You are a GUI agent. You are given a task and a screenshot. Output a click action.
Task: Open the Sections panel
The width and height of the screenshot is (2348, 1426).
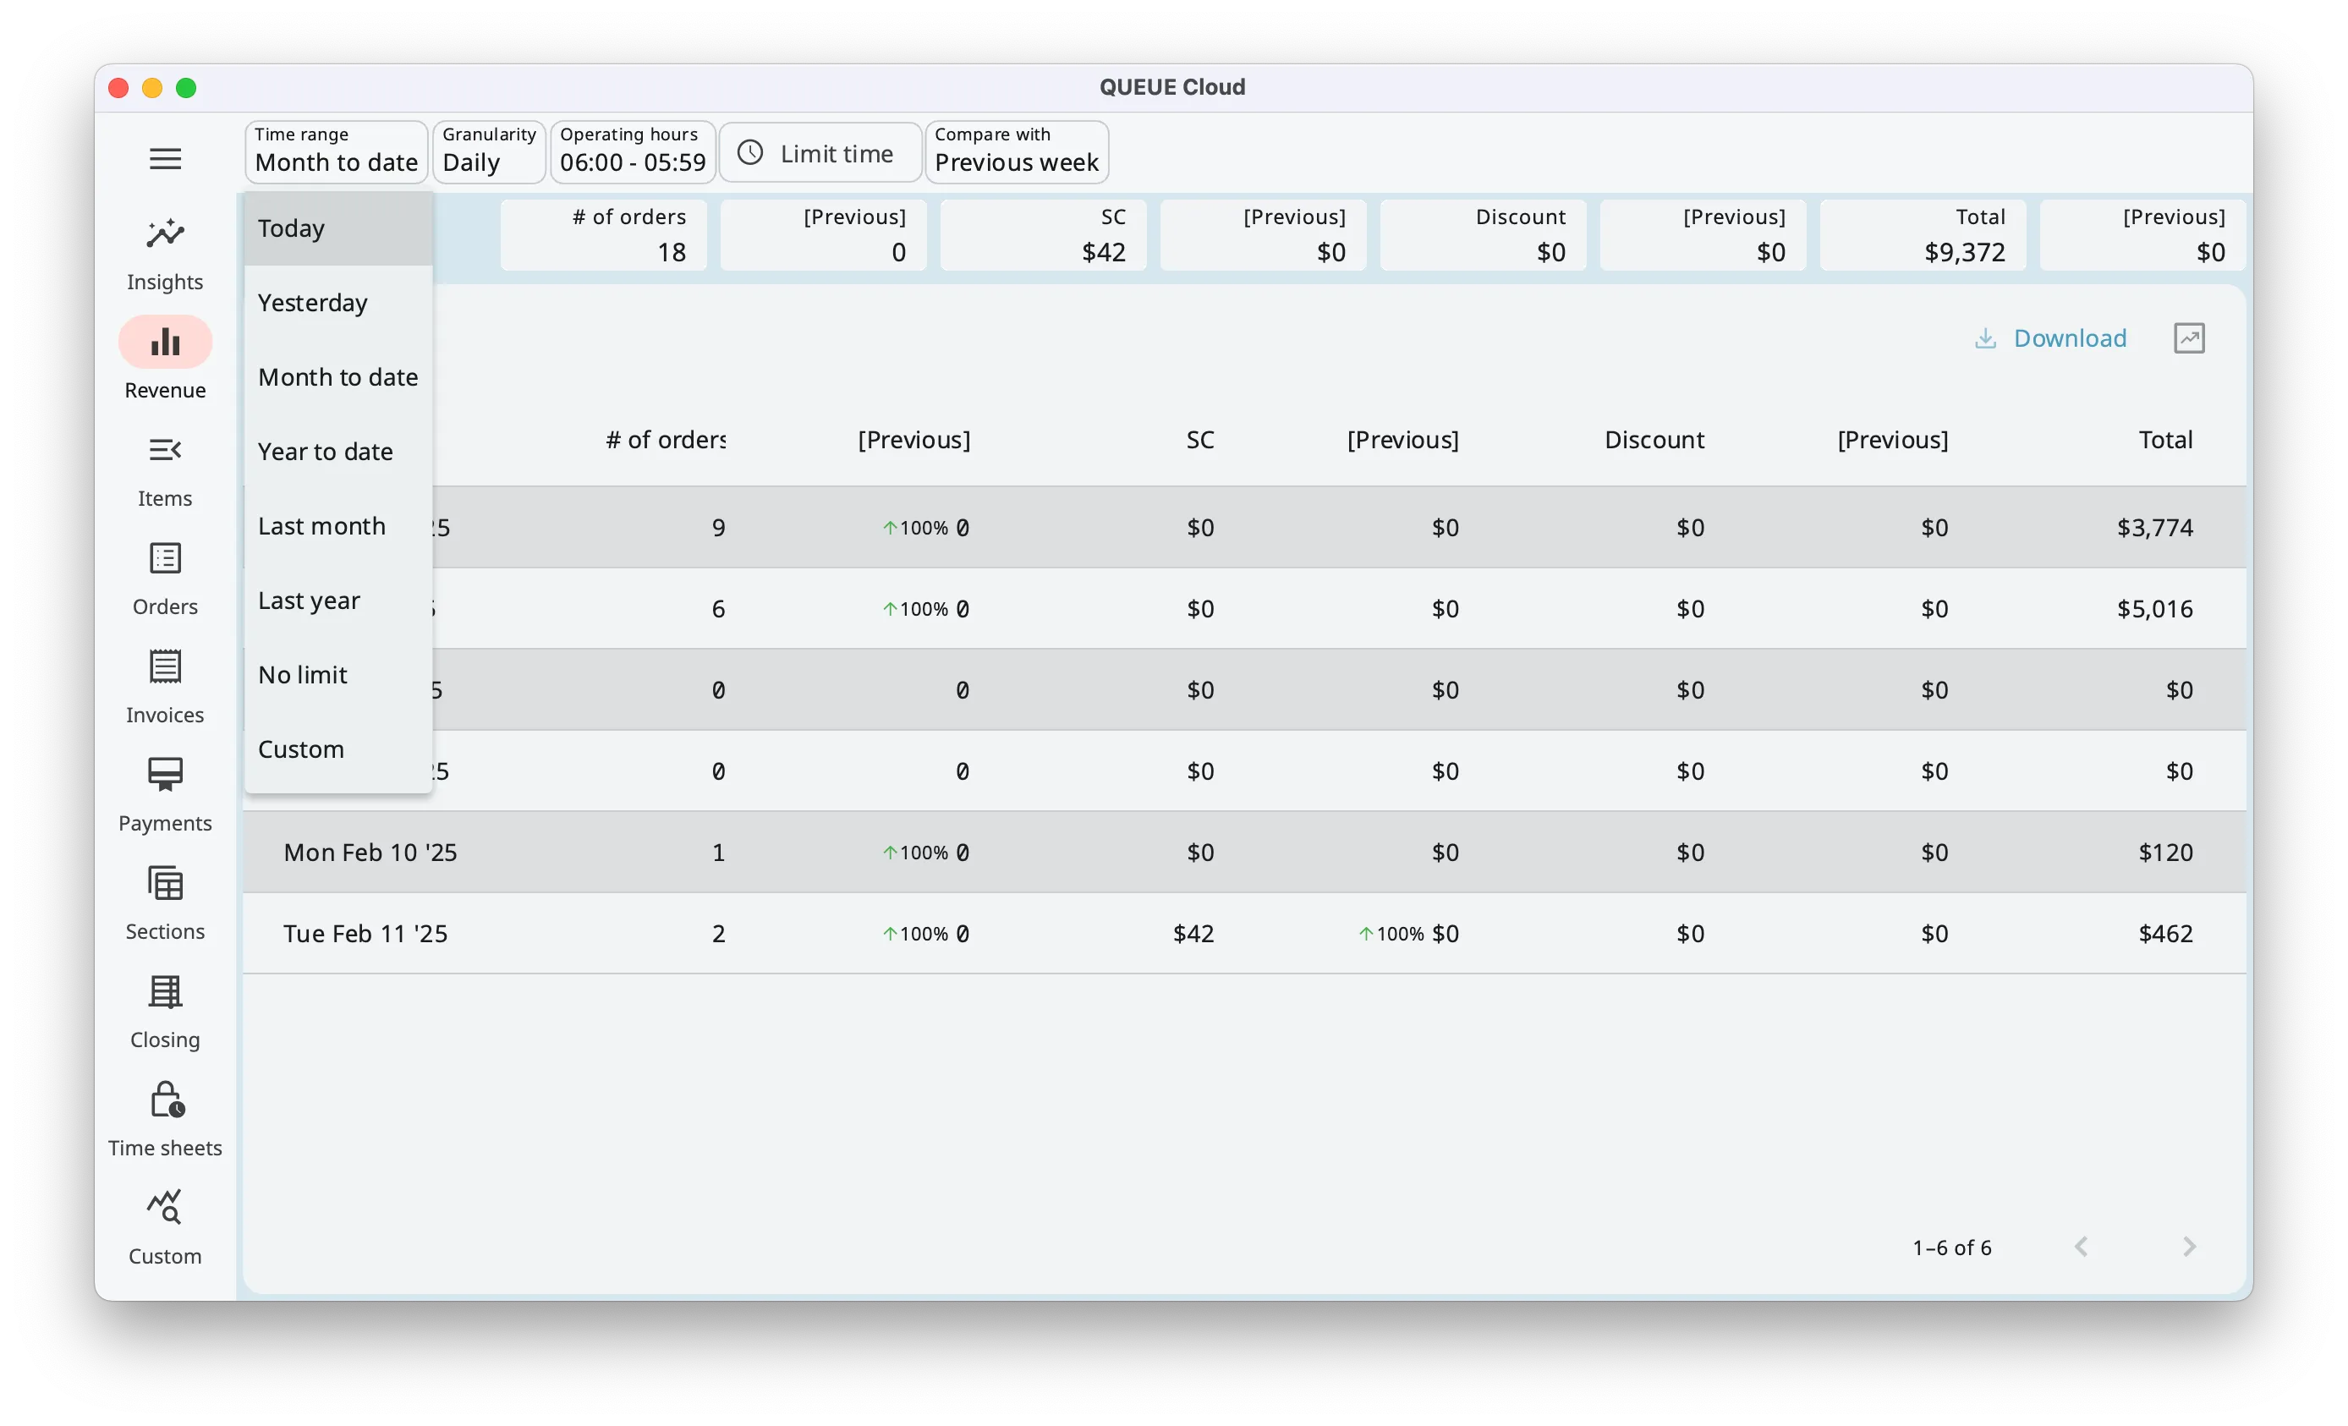tap(164, 901)
